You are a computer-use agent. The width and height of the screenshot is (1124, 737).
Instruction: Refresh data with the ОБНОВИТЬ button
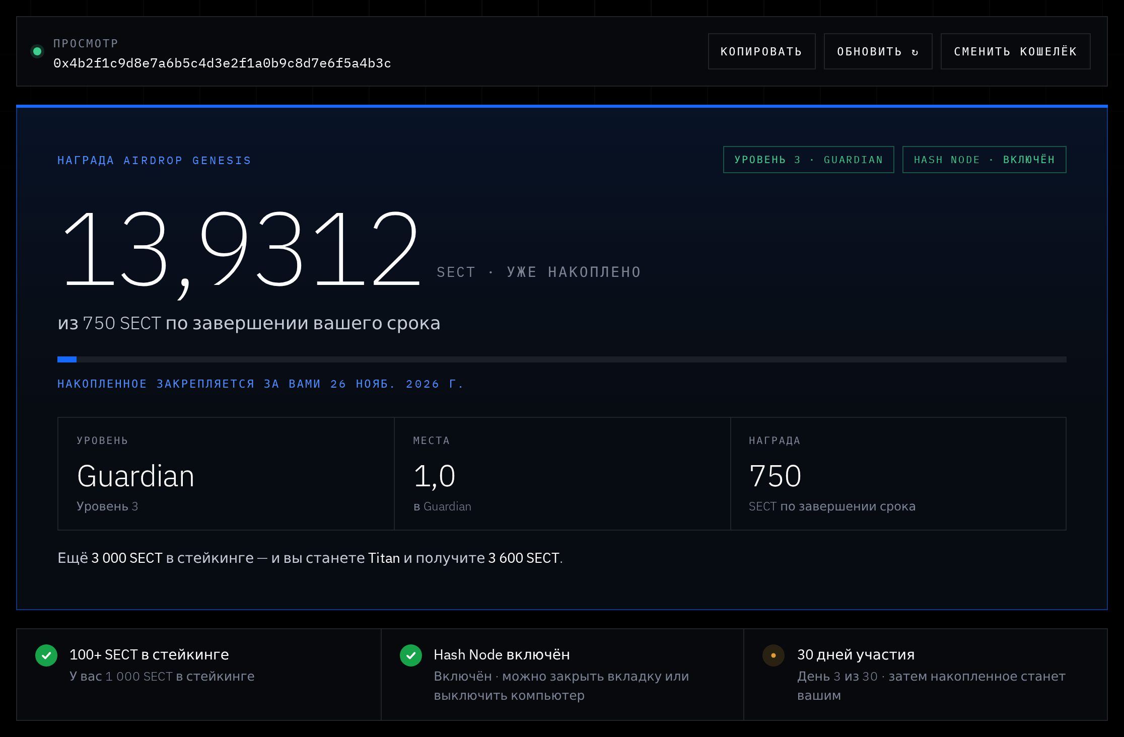point(878,51)
